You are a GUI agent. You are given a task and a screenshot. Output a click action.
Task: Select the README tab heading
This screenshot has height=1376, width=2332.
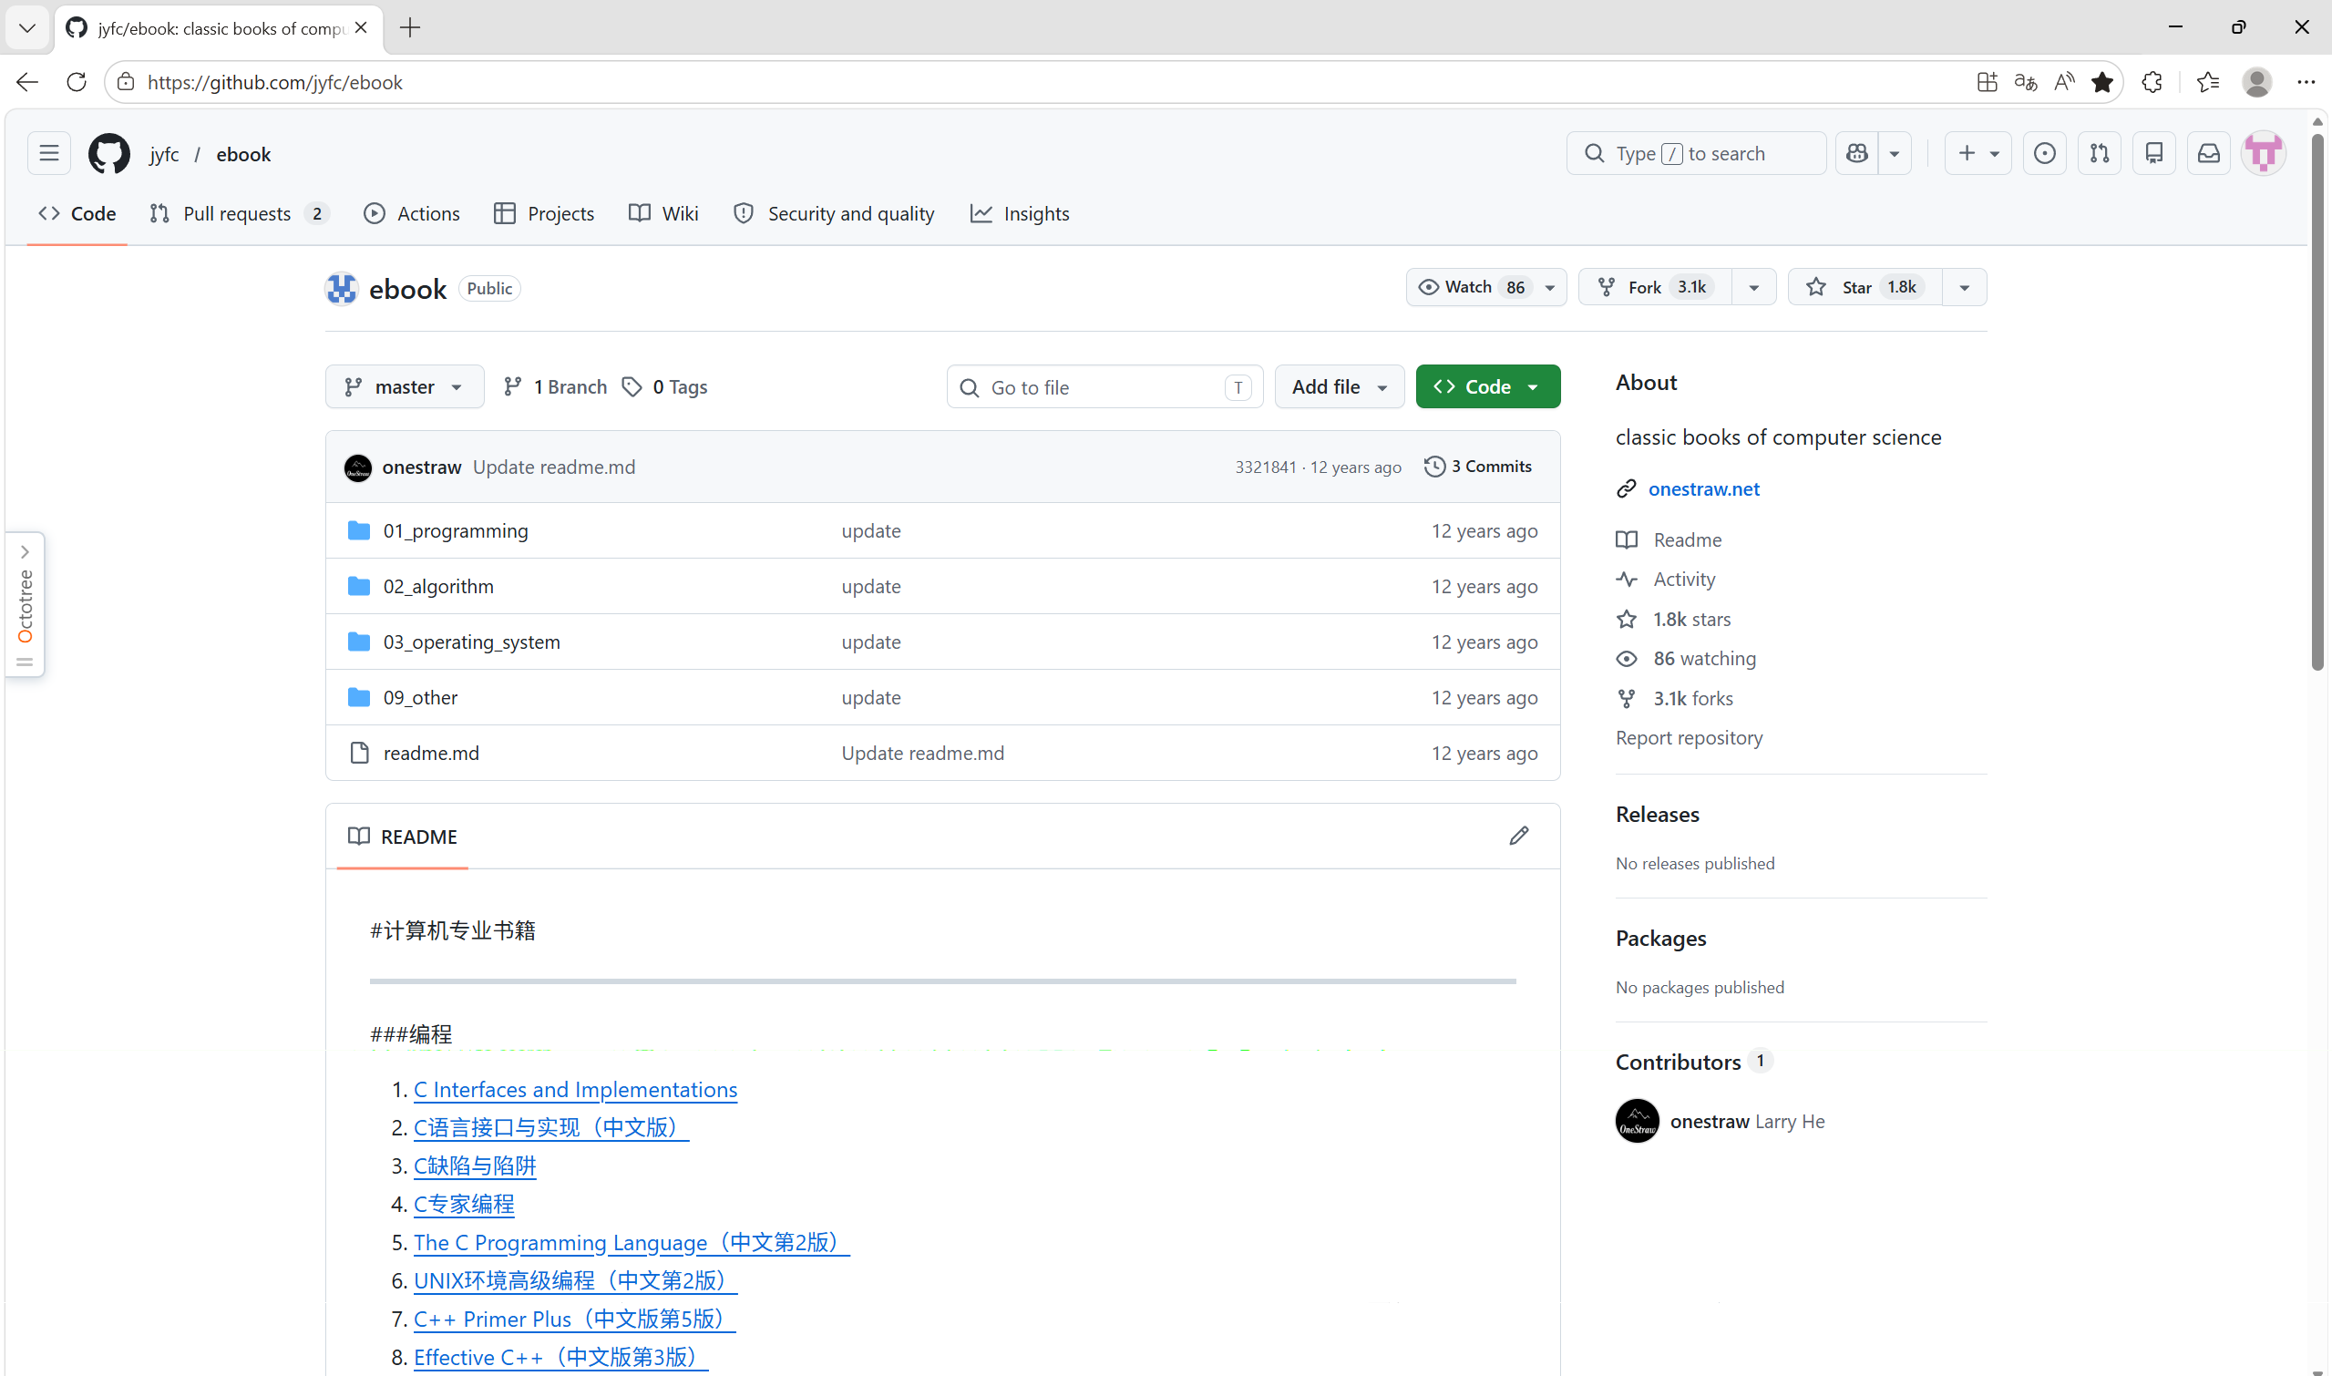(403, 837)
